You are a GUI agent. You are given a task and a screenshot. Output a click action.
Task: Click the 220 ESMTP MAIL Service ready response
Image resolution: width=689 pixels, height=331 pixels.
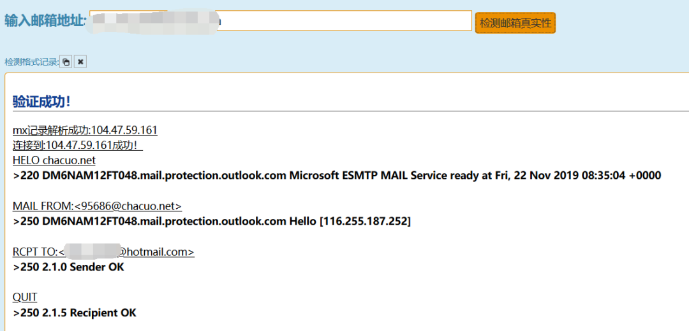[337, 175]
